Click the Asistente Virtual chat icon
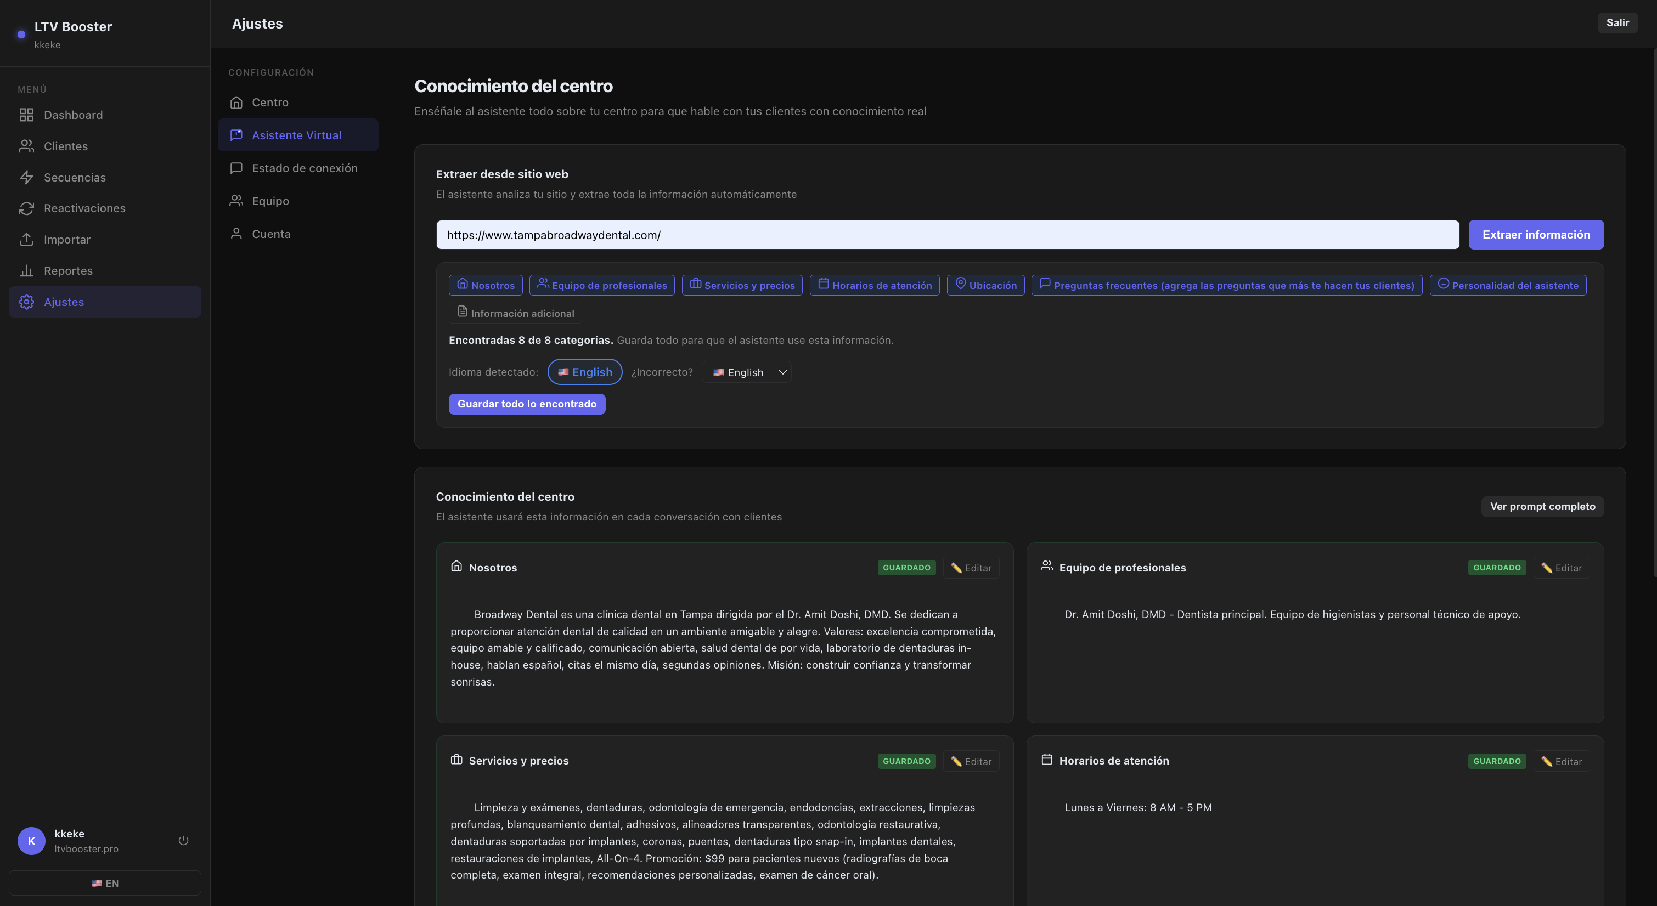This screenshot has height=906, width=1657. click(x=236, y=135)
